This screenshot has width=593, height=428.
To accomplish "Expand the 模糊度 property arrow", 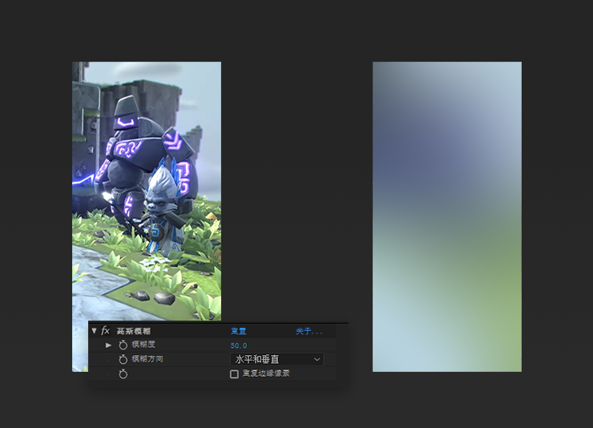I will pos(108,345).
